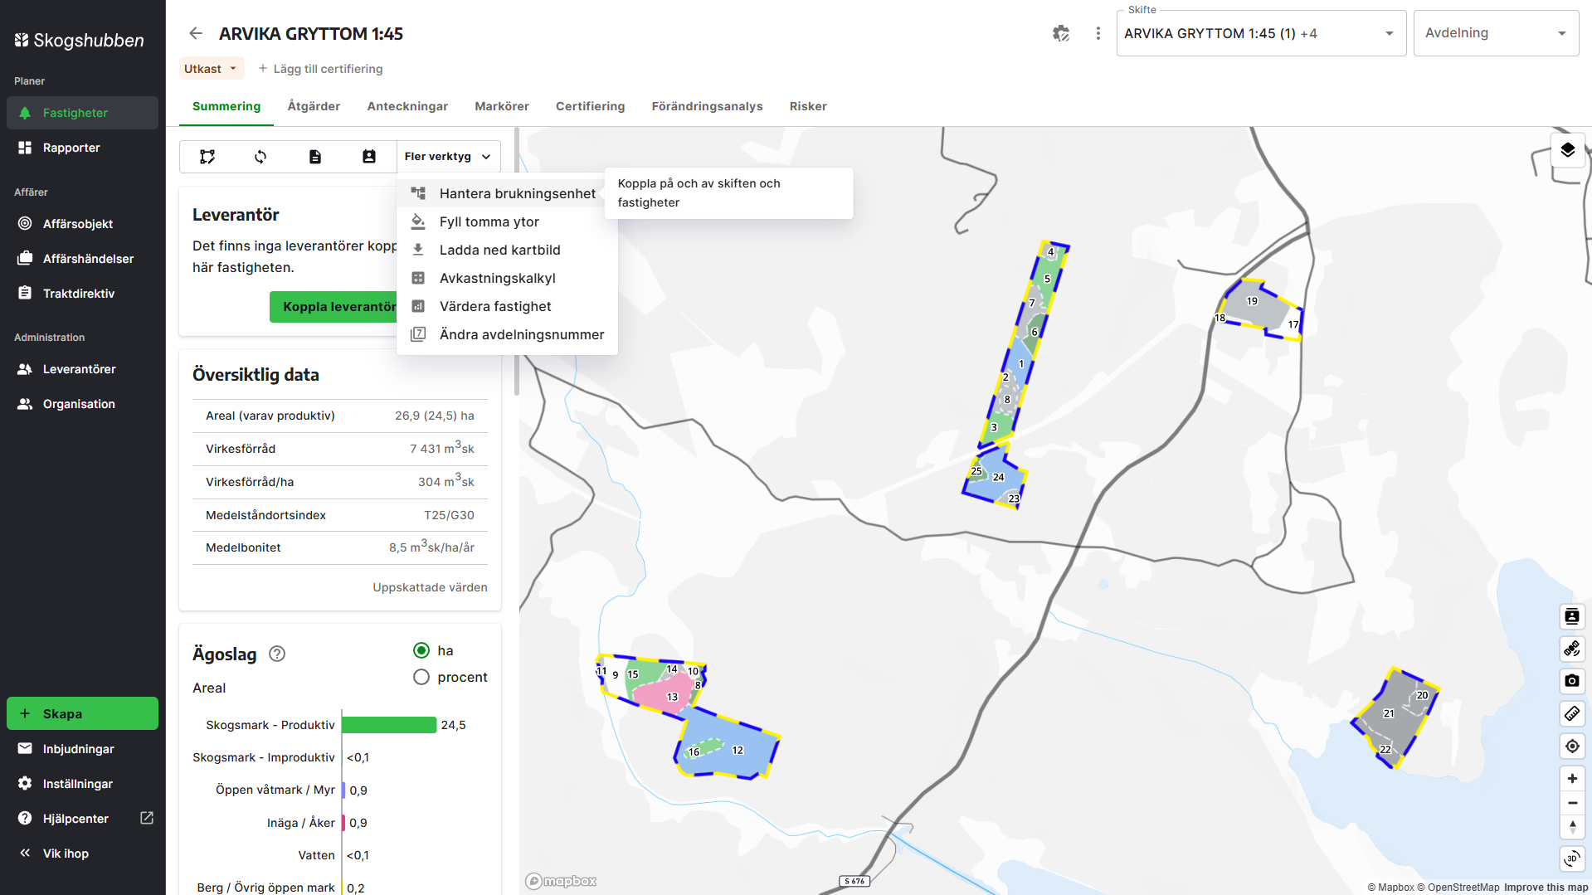Open Traktdirektiv page

point(82,294)
